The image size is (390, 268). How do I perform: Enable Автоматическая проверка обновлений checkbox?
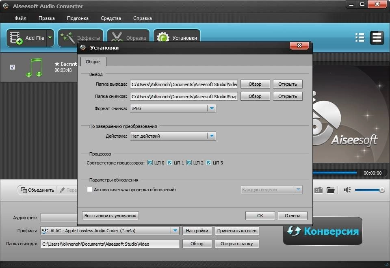(89, 190)
